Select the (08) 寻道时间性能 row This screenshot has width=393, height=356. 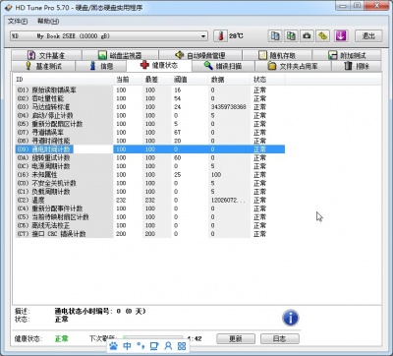point(150,141)
